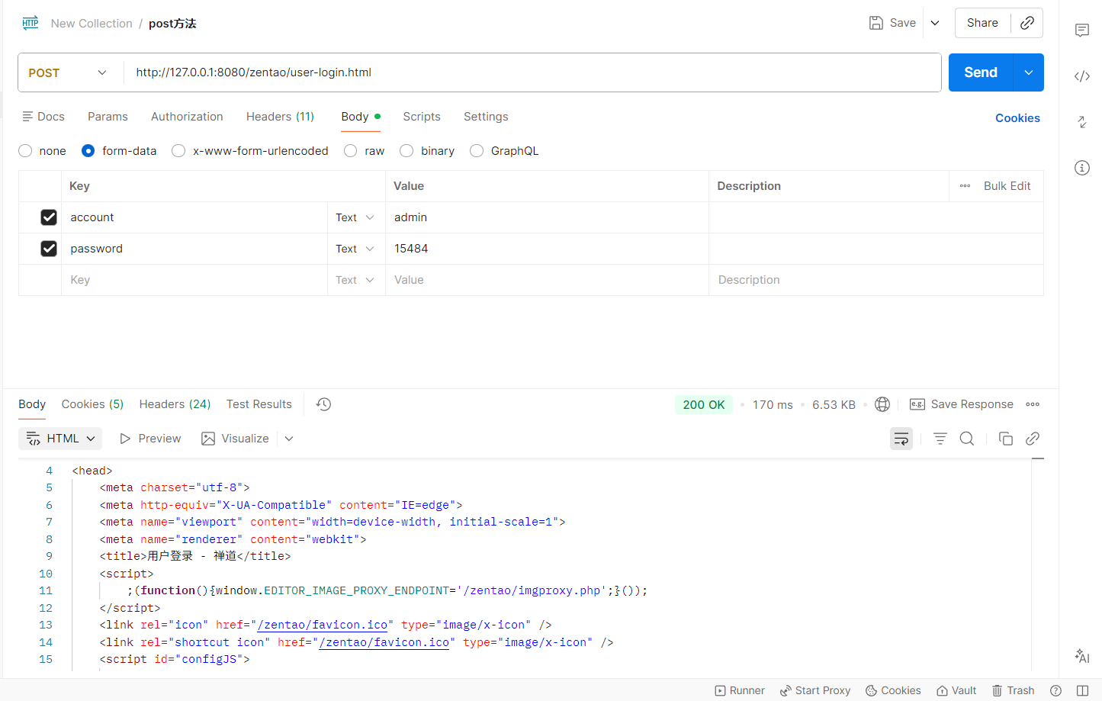Click the request URL input field

(532, 72)
